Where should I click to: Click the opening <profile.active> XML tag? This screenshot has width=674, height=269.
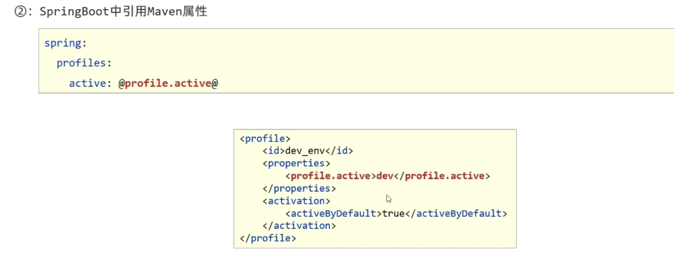(x=330, y=176)
